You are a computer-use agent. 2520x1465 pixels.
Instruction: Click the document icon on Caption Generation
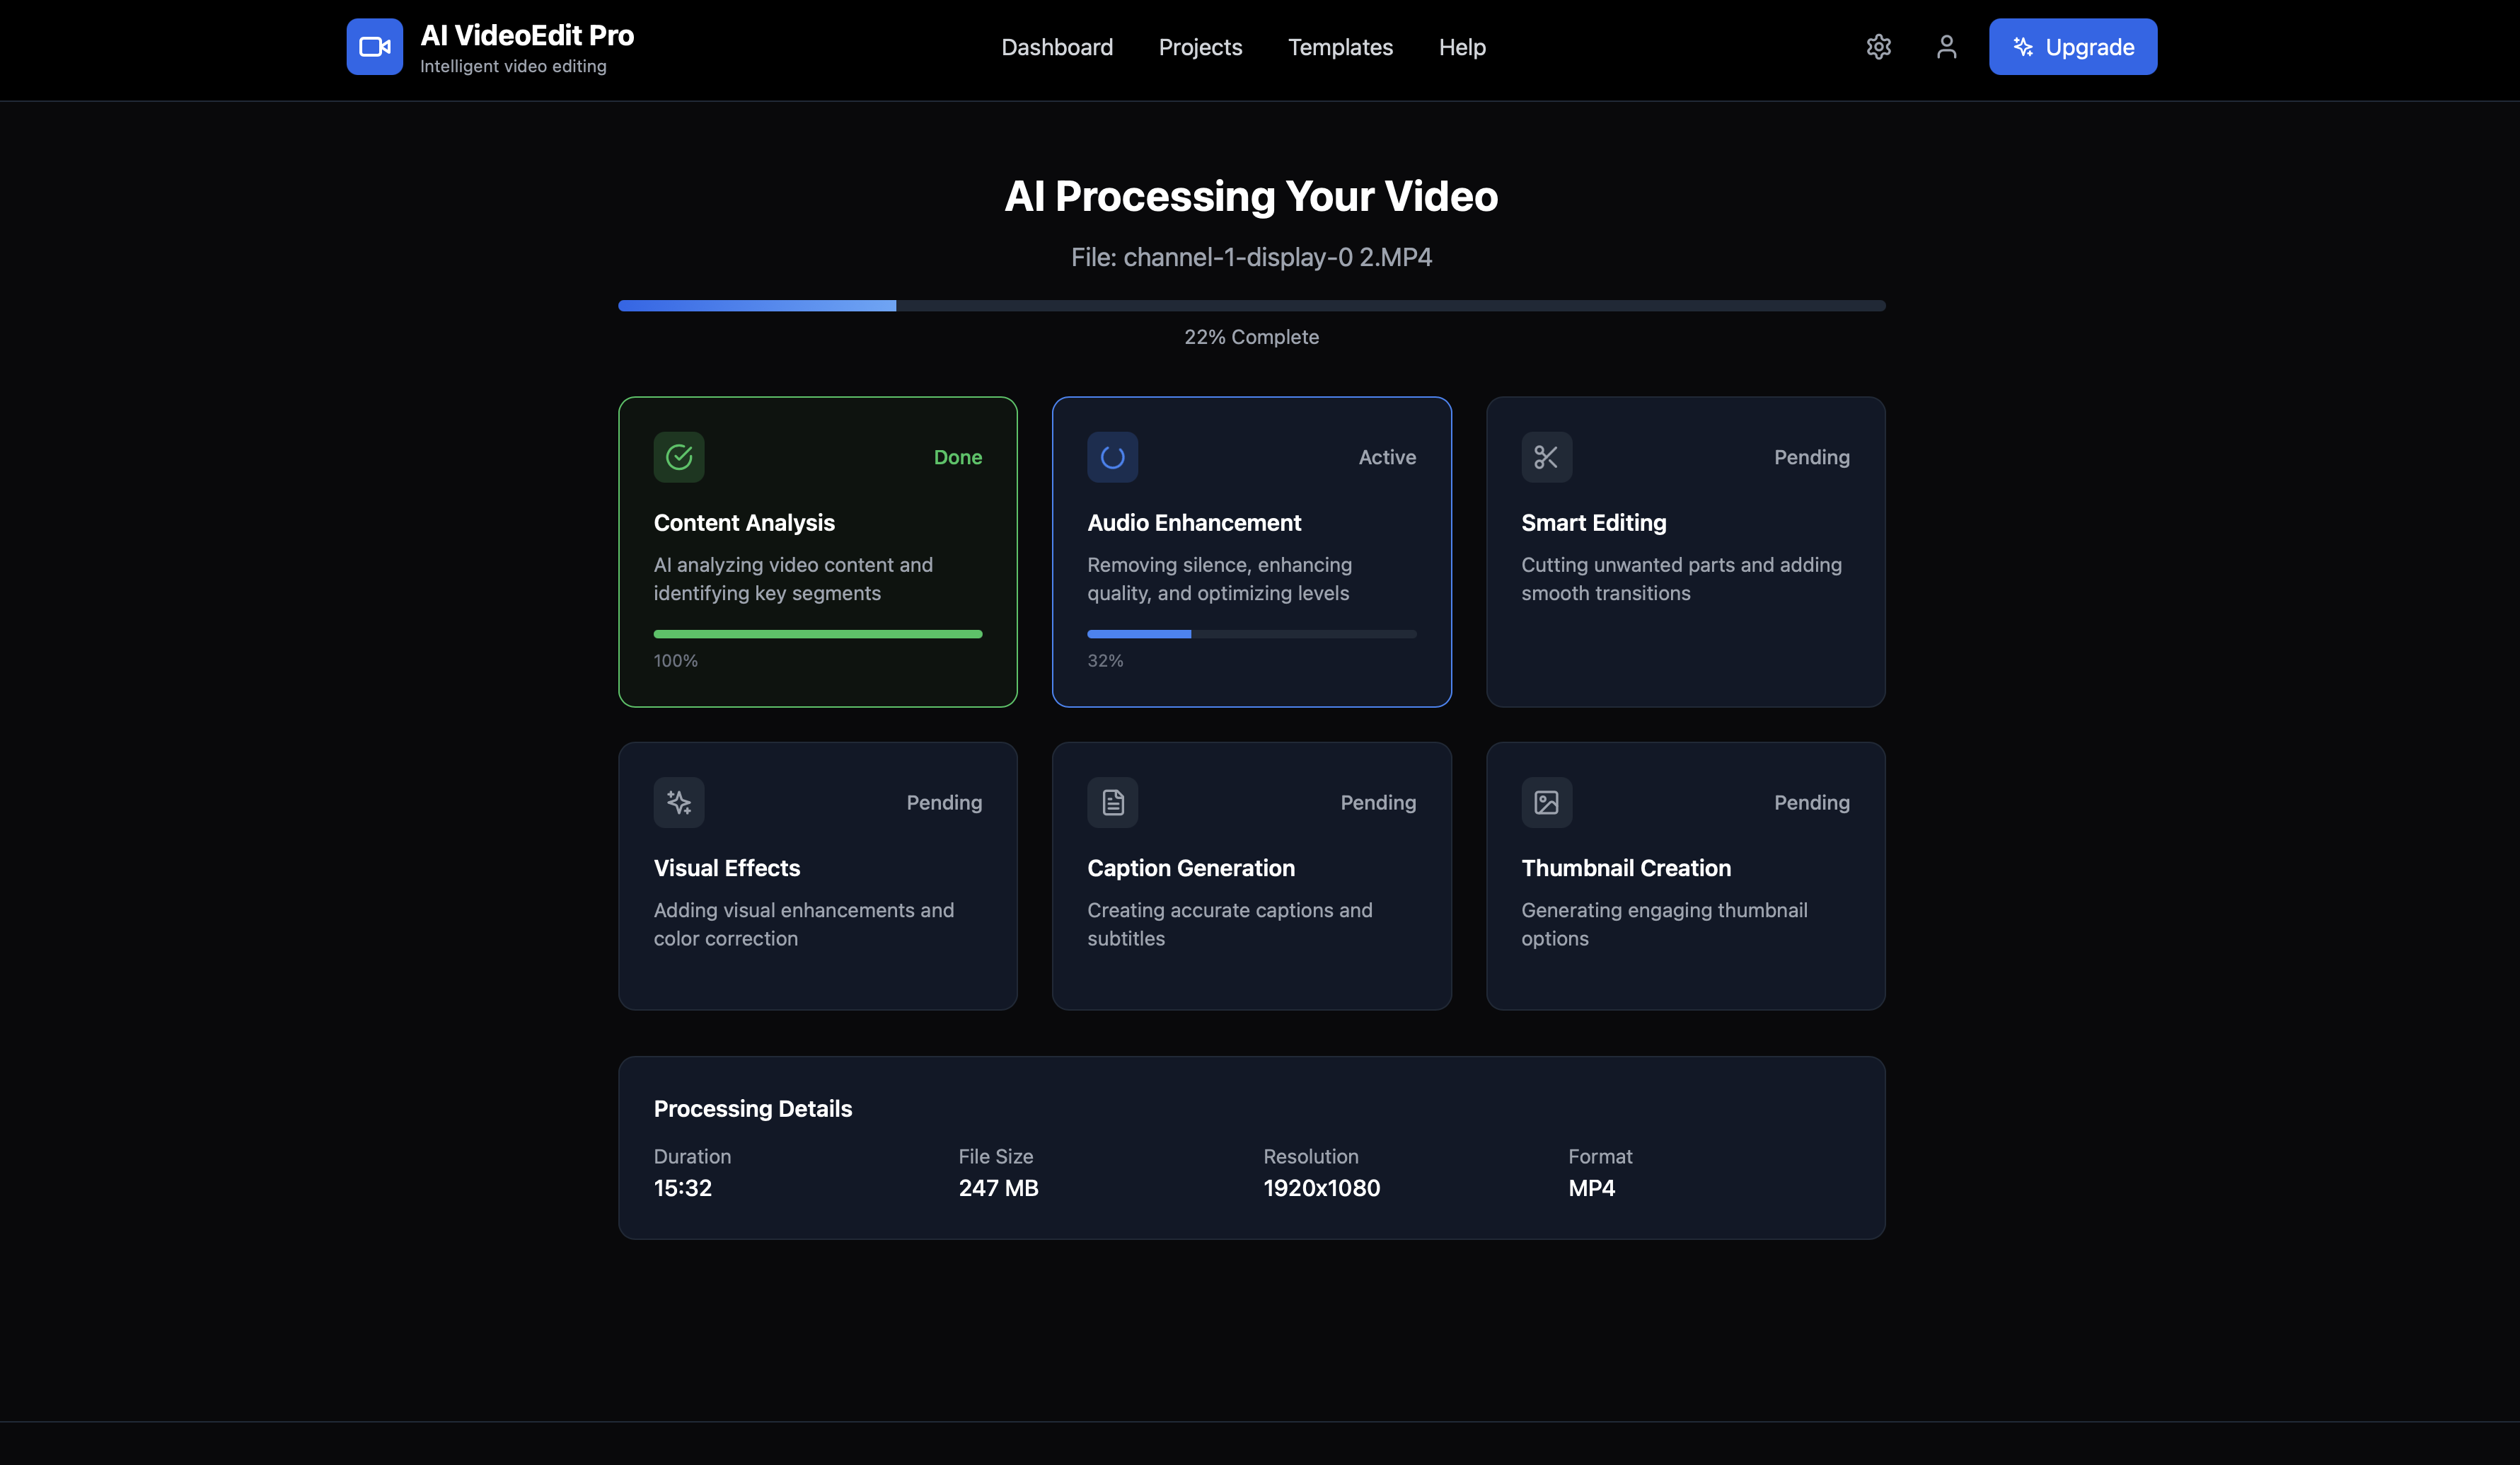[x=1112, y=802]
